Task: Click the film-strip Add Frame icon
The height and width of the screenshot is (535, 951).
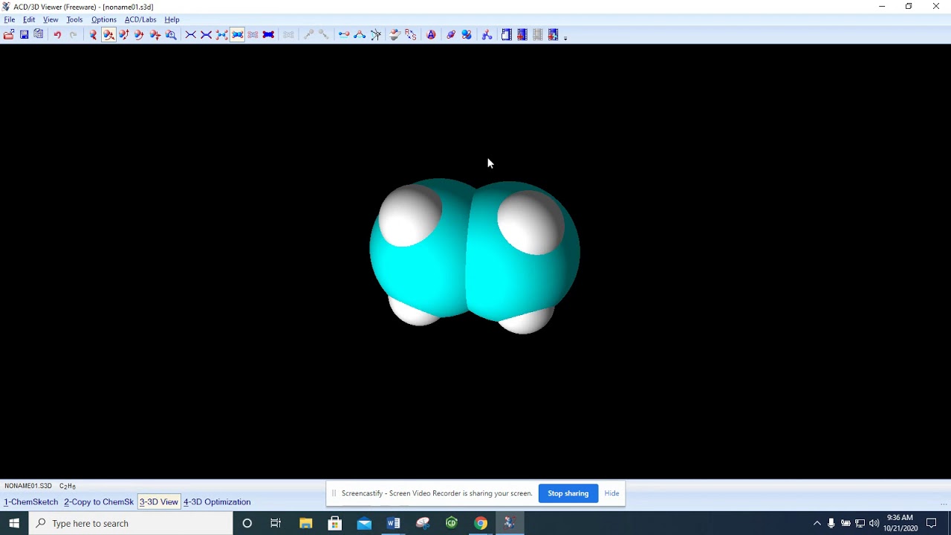Action: coord(522,35)
